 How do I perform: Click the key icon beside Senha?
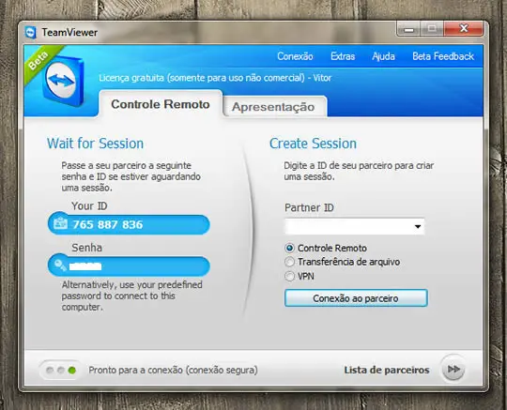coord(60,266)
